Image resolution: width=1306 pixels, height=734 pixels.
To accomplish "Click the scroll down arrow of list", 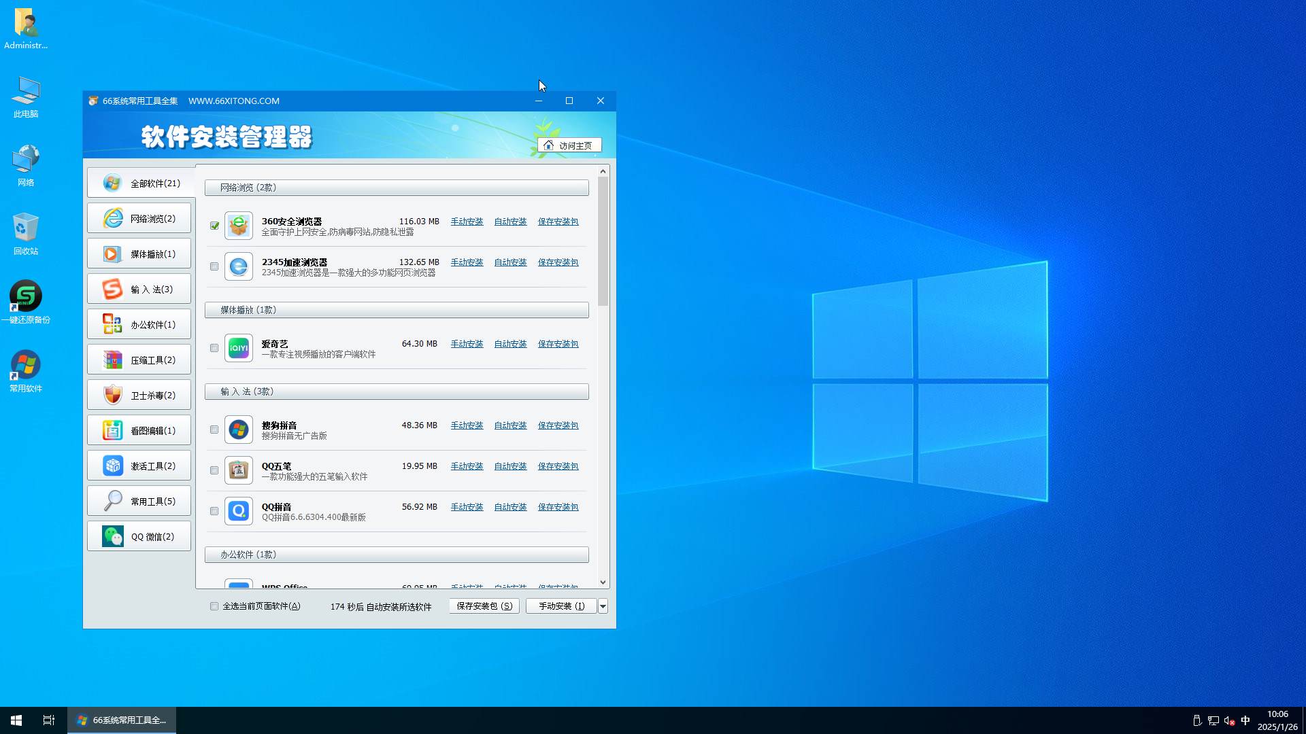I will click(x=603, y=582).
